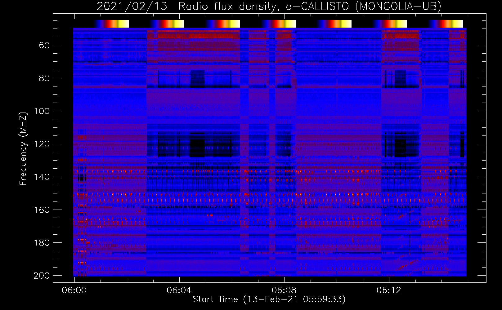Click the 200 frequency tick label
The image size is (502, 310).
coord(42,275)
